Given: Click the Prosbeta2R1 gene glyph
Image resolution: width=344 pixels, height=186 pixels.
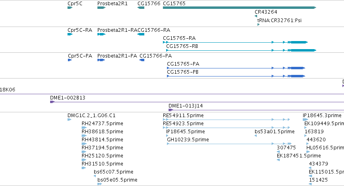Looking at the screenshot, I should [101, 8].
